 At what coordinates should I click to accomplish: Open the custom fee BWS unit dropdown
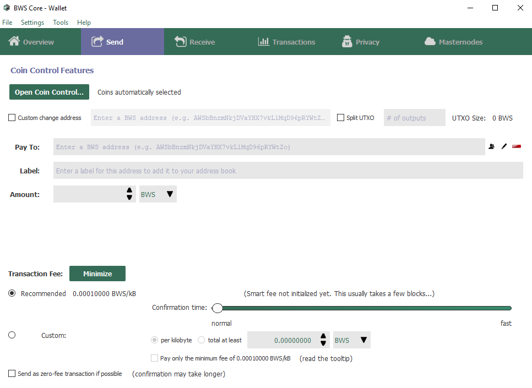coord(351,340)
